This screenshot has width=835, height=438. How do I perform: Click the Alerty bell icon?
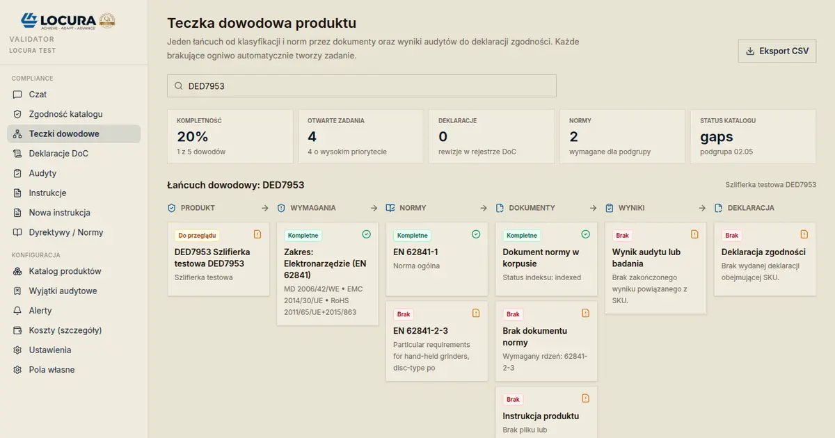(17, 311)
